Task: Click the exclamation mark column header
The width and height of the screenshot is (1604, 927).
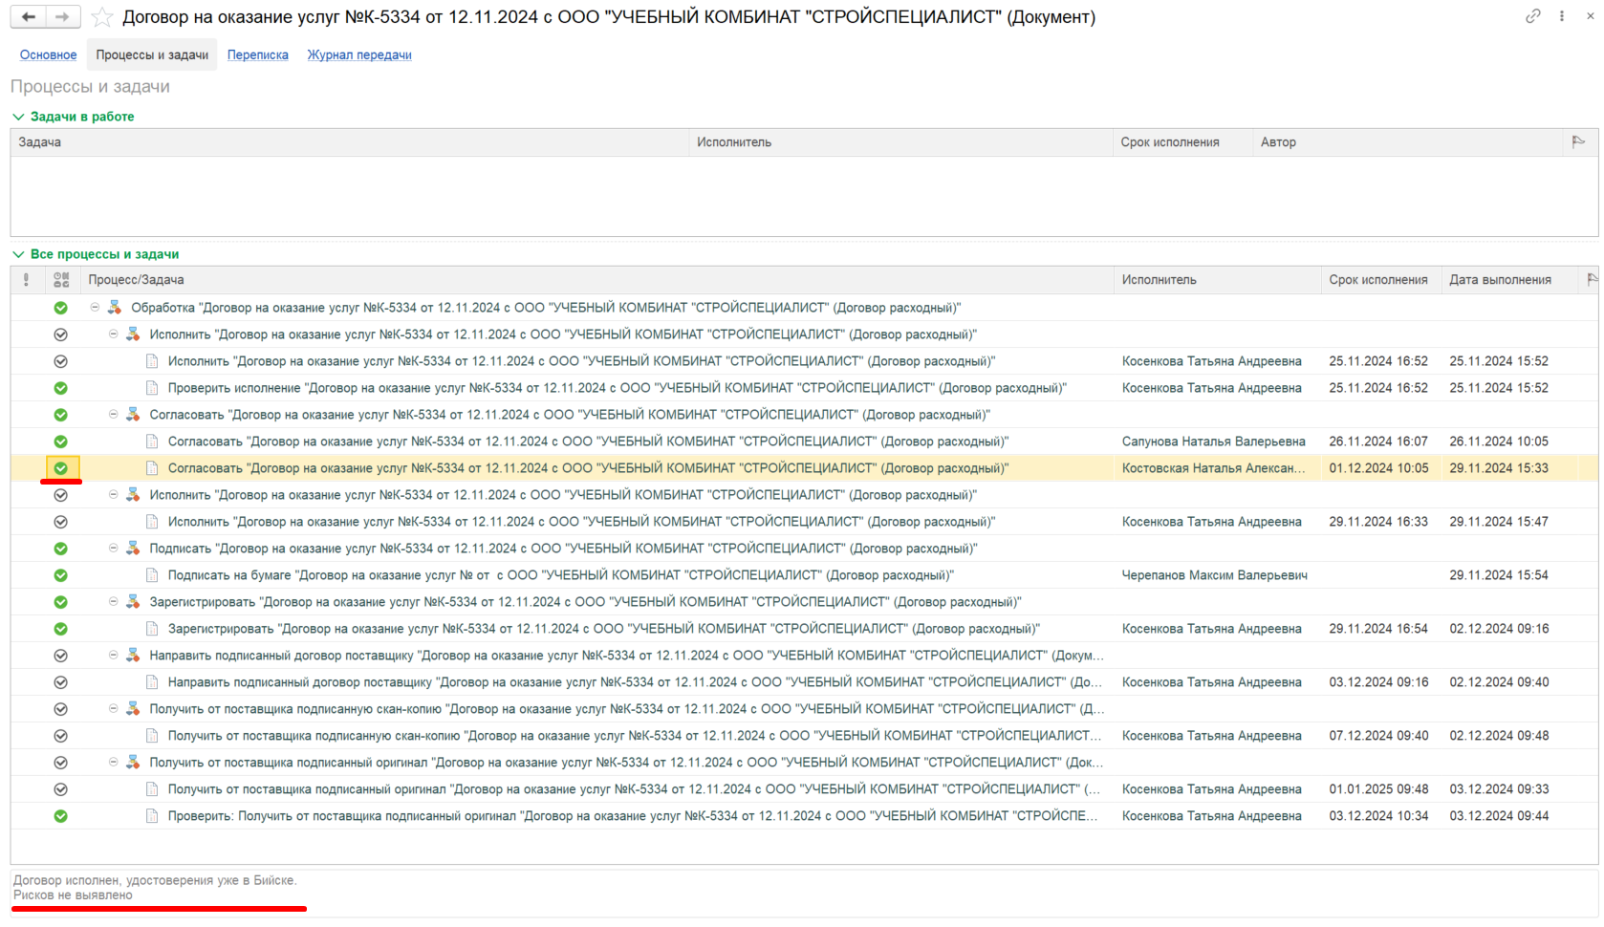Action: point(26,280)
